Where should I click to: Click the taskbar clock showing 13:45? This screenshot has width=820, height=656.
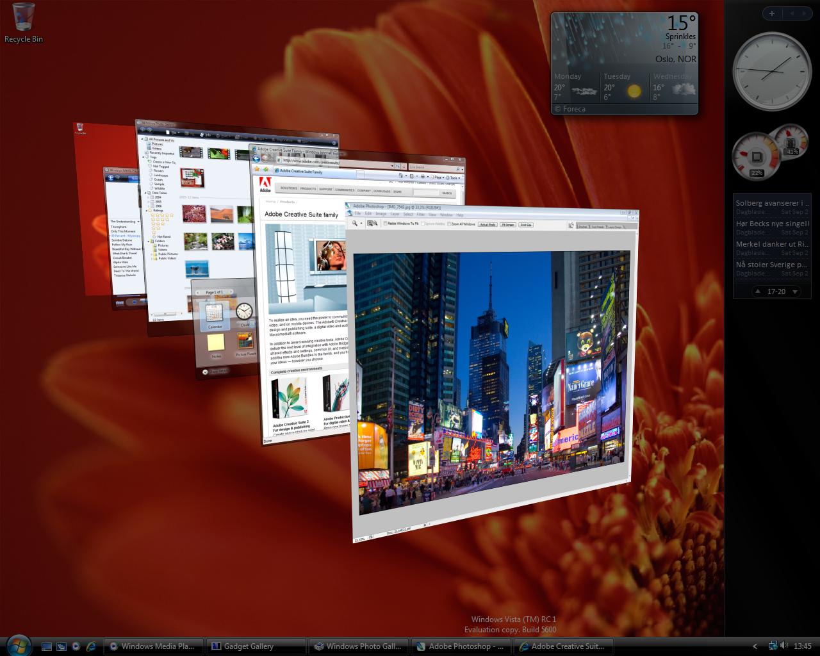pyautogui.click(x=802, y=646)
